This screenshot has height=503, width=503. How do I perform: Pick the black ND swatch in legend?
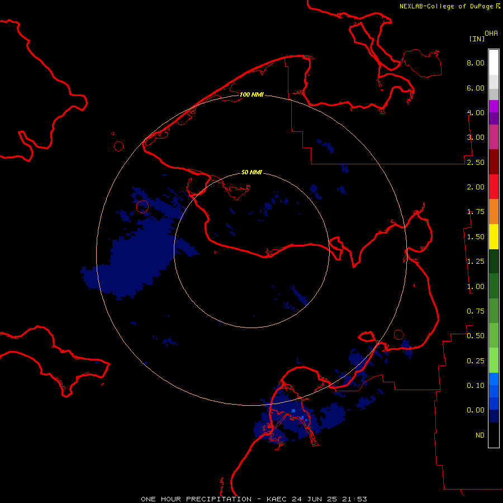[x=493, y=435]
